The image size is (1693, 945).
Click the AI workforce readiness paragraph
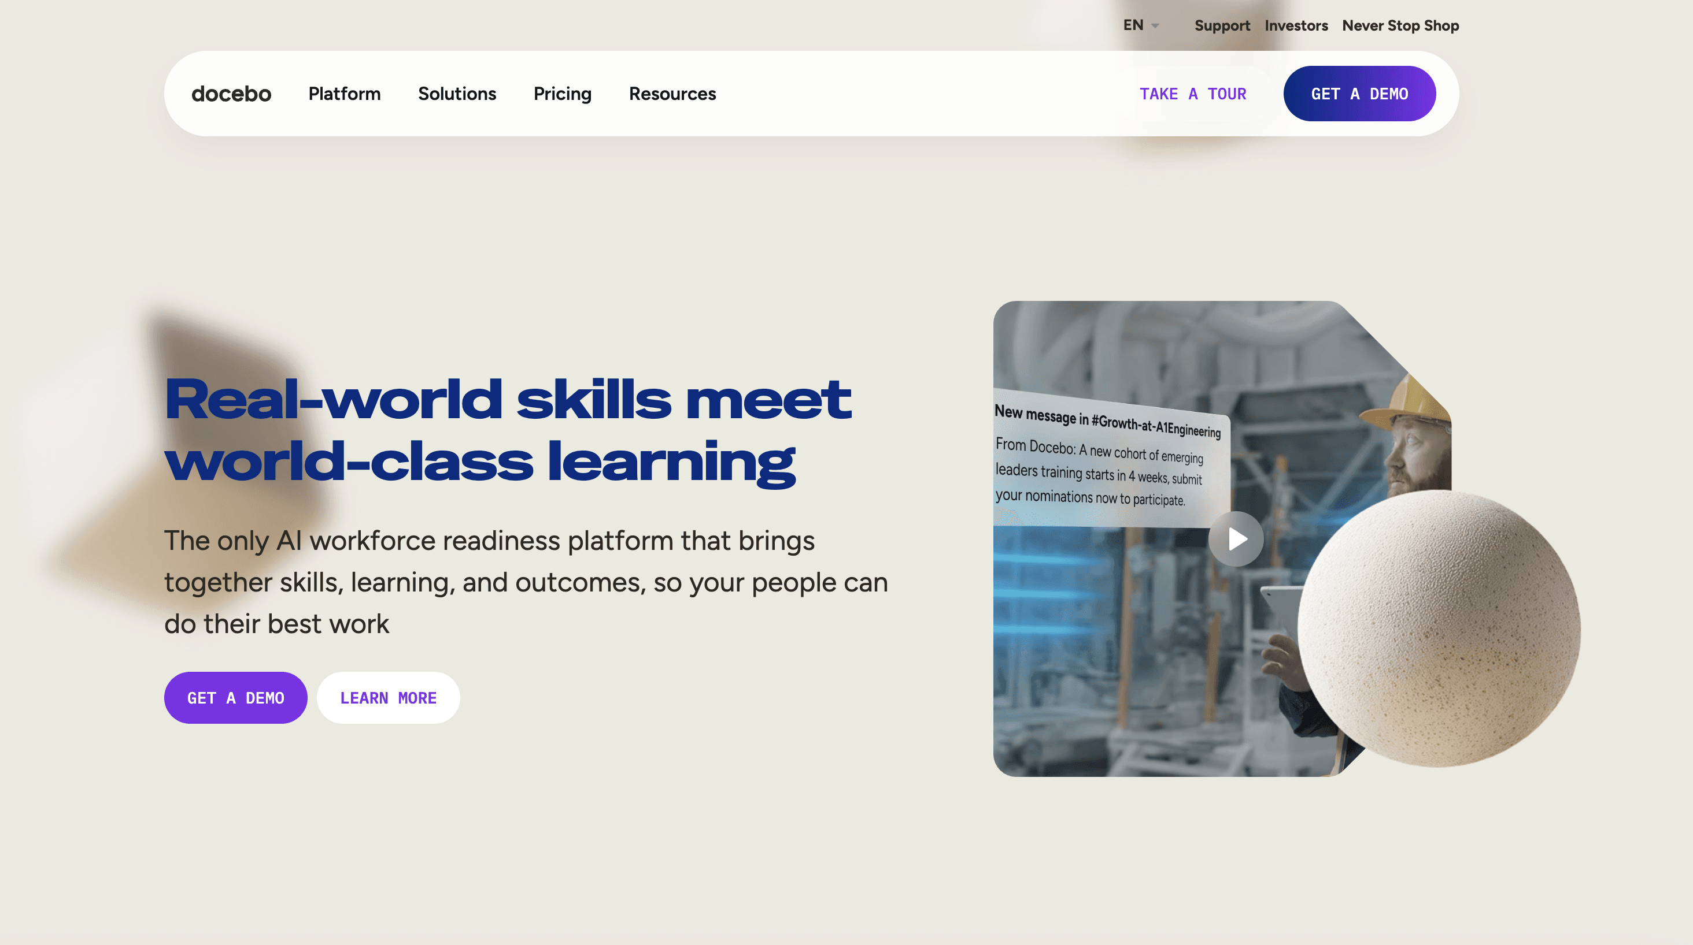(526, 582)
